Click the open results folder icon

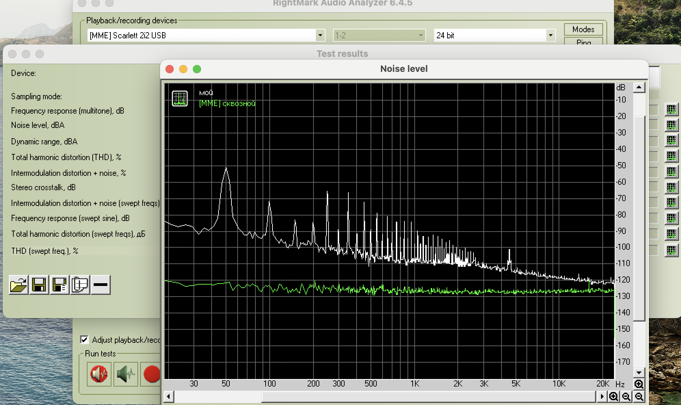[x=18, y=285]
